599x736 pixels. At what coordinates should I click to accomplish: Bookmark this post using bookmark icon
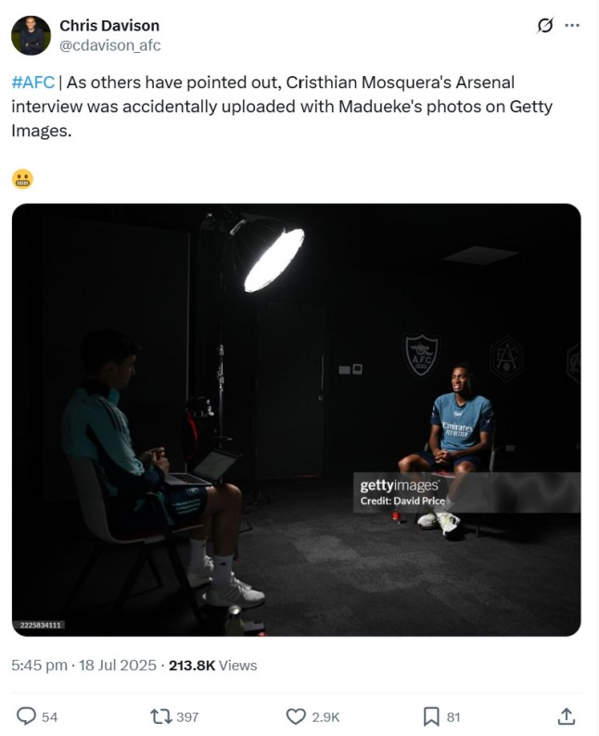point(431,716)
